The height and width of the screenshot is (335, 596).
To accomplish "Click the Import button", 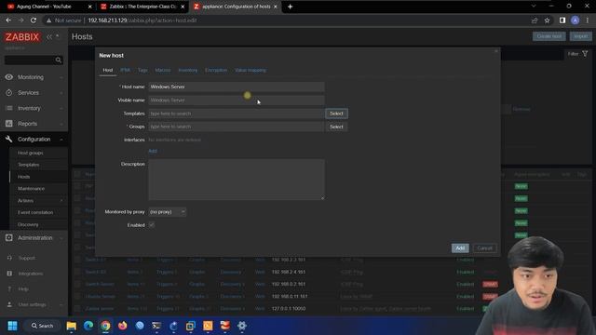I will [580, 36].
